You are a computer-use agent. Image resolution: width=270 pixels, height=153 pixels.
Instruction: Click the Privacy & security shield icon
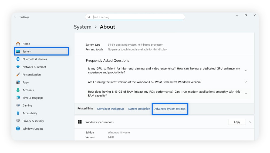pyautogui.click(x=18, y=121)
